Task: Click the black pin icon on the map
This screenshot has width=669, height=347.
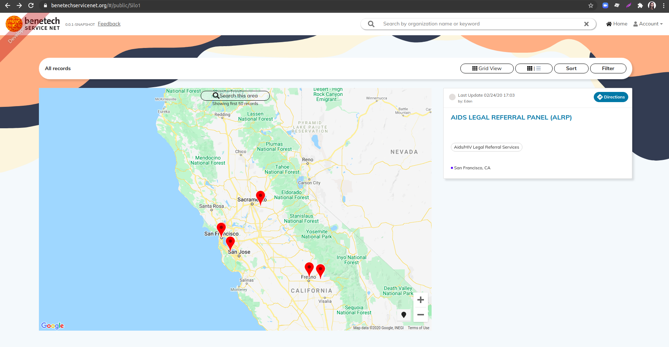Action: (404, 315)
